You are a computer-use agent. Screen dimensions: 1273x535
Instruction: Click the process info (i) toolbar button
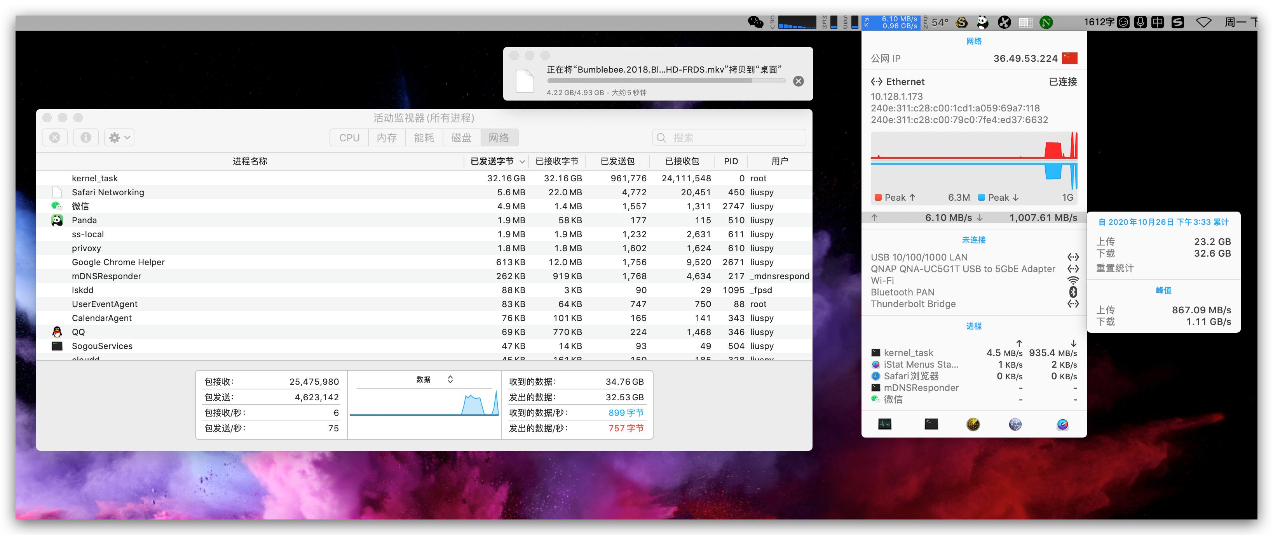point(85,138)
